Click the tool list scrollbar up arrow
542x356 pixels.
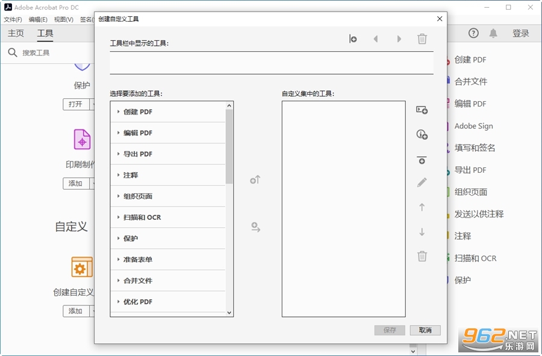(x=229, y=105)
